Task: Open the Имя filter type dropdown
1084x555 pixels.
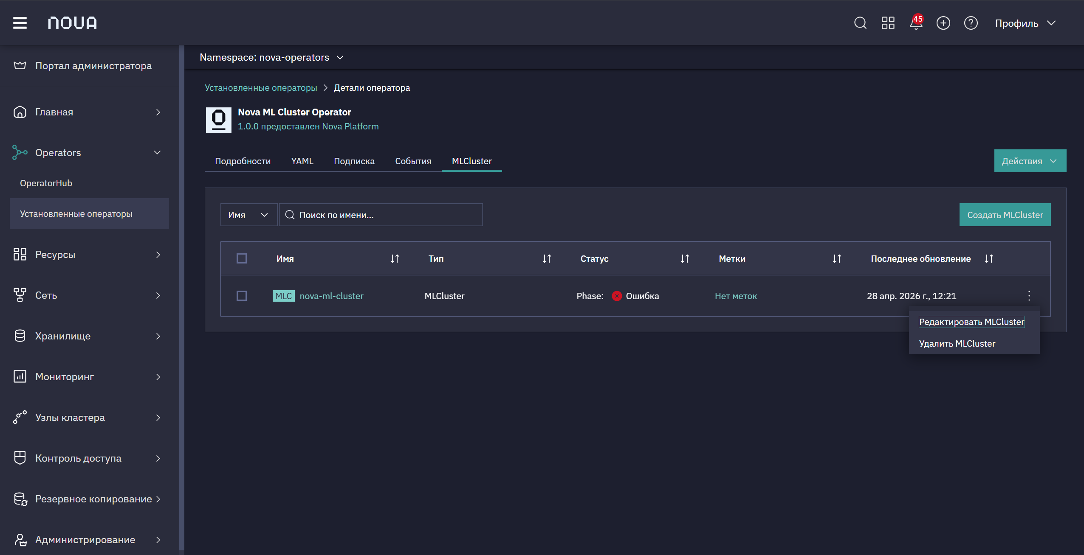Action: pyautogui.click(x=248, y=215)
